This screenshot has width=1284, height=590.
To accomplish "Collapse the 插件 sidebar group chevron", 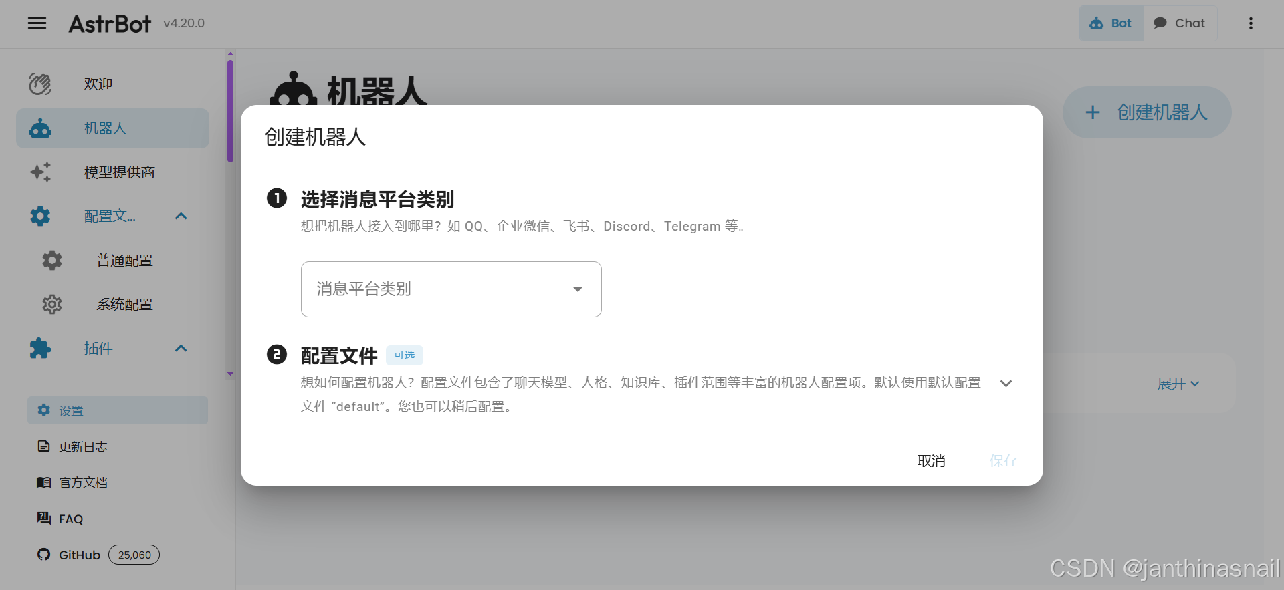I will tap(181, 349).
